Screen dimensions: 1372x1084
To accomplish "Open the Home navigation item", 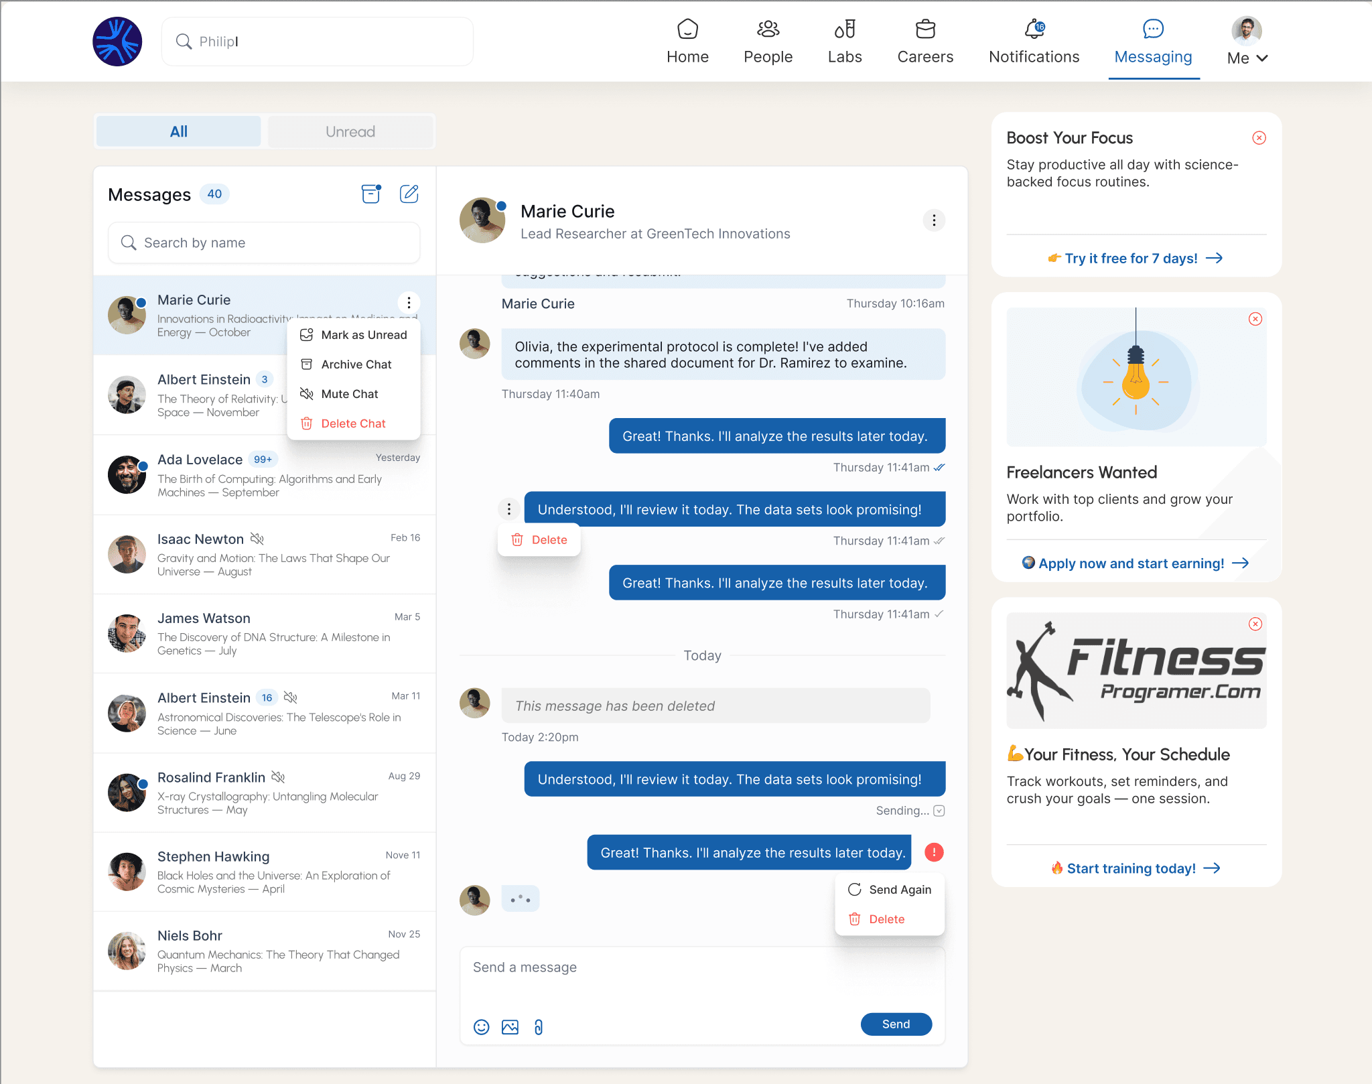I will click(x=687, y=42).
